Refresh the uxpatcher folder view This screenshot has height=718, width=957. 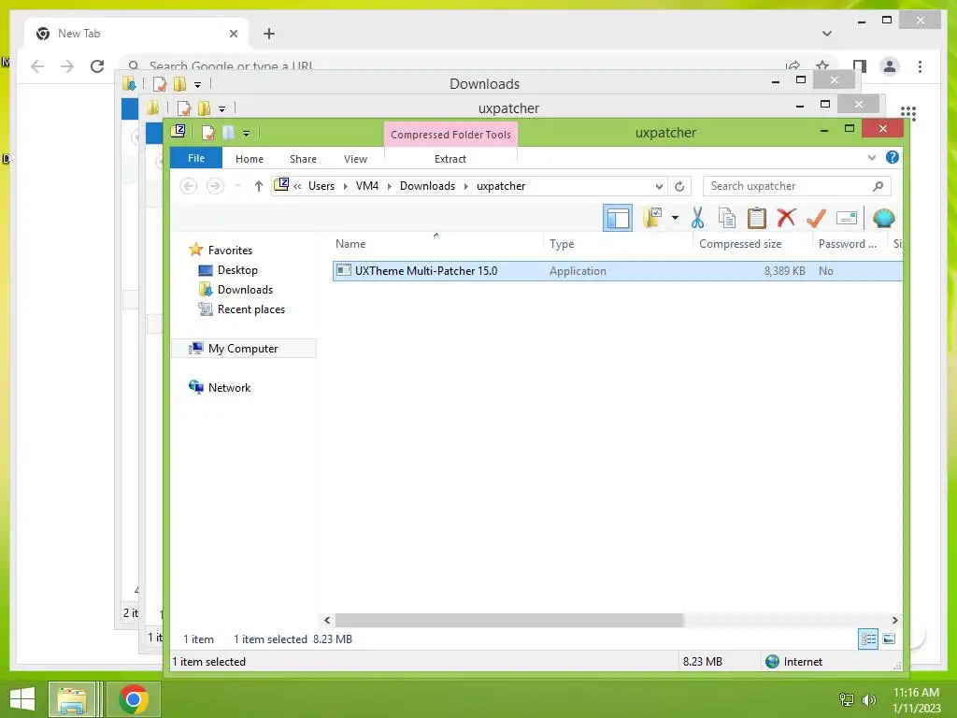tap(679, 186)
